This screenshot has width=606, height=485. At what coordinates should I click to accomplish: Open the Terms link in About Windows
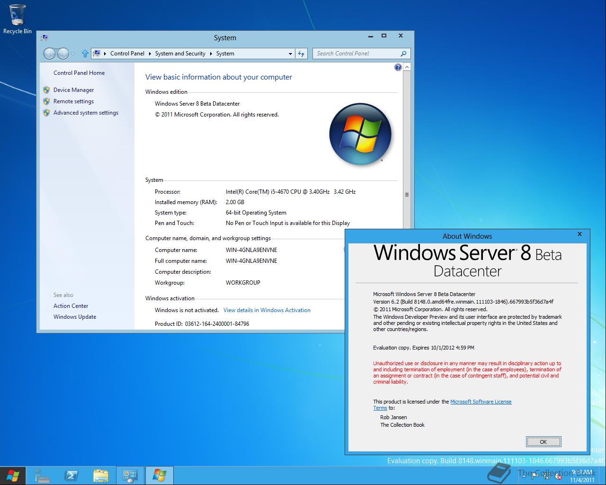[380, 408]
